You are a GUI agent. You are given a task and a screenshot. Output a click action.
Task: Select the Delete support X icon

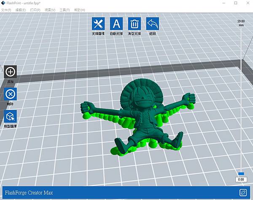pyautogui.click(x=10, y=94)
